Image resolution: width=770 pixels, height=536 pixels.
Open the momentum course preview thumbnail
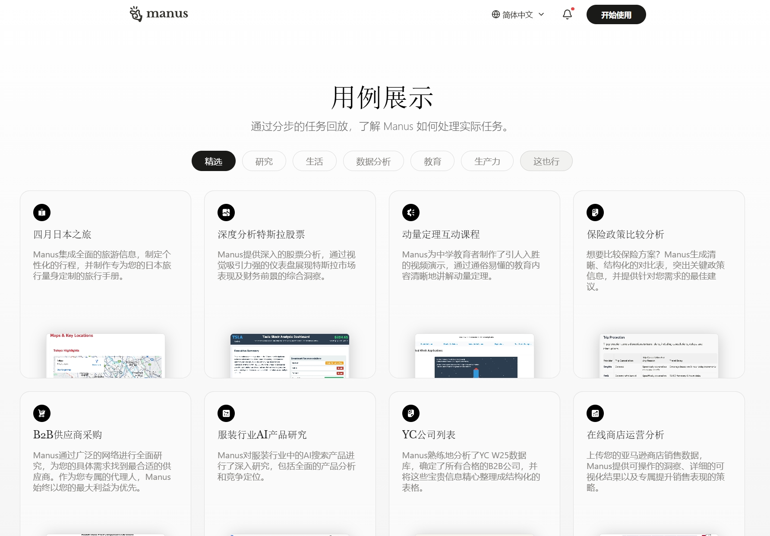click(474, 356)
